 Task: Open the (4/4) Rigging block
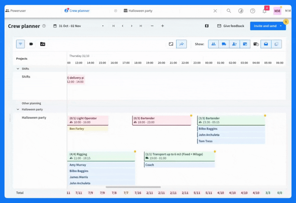click(x=101, y=156)
